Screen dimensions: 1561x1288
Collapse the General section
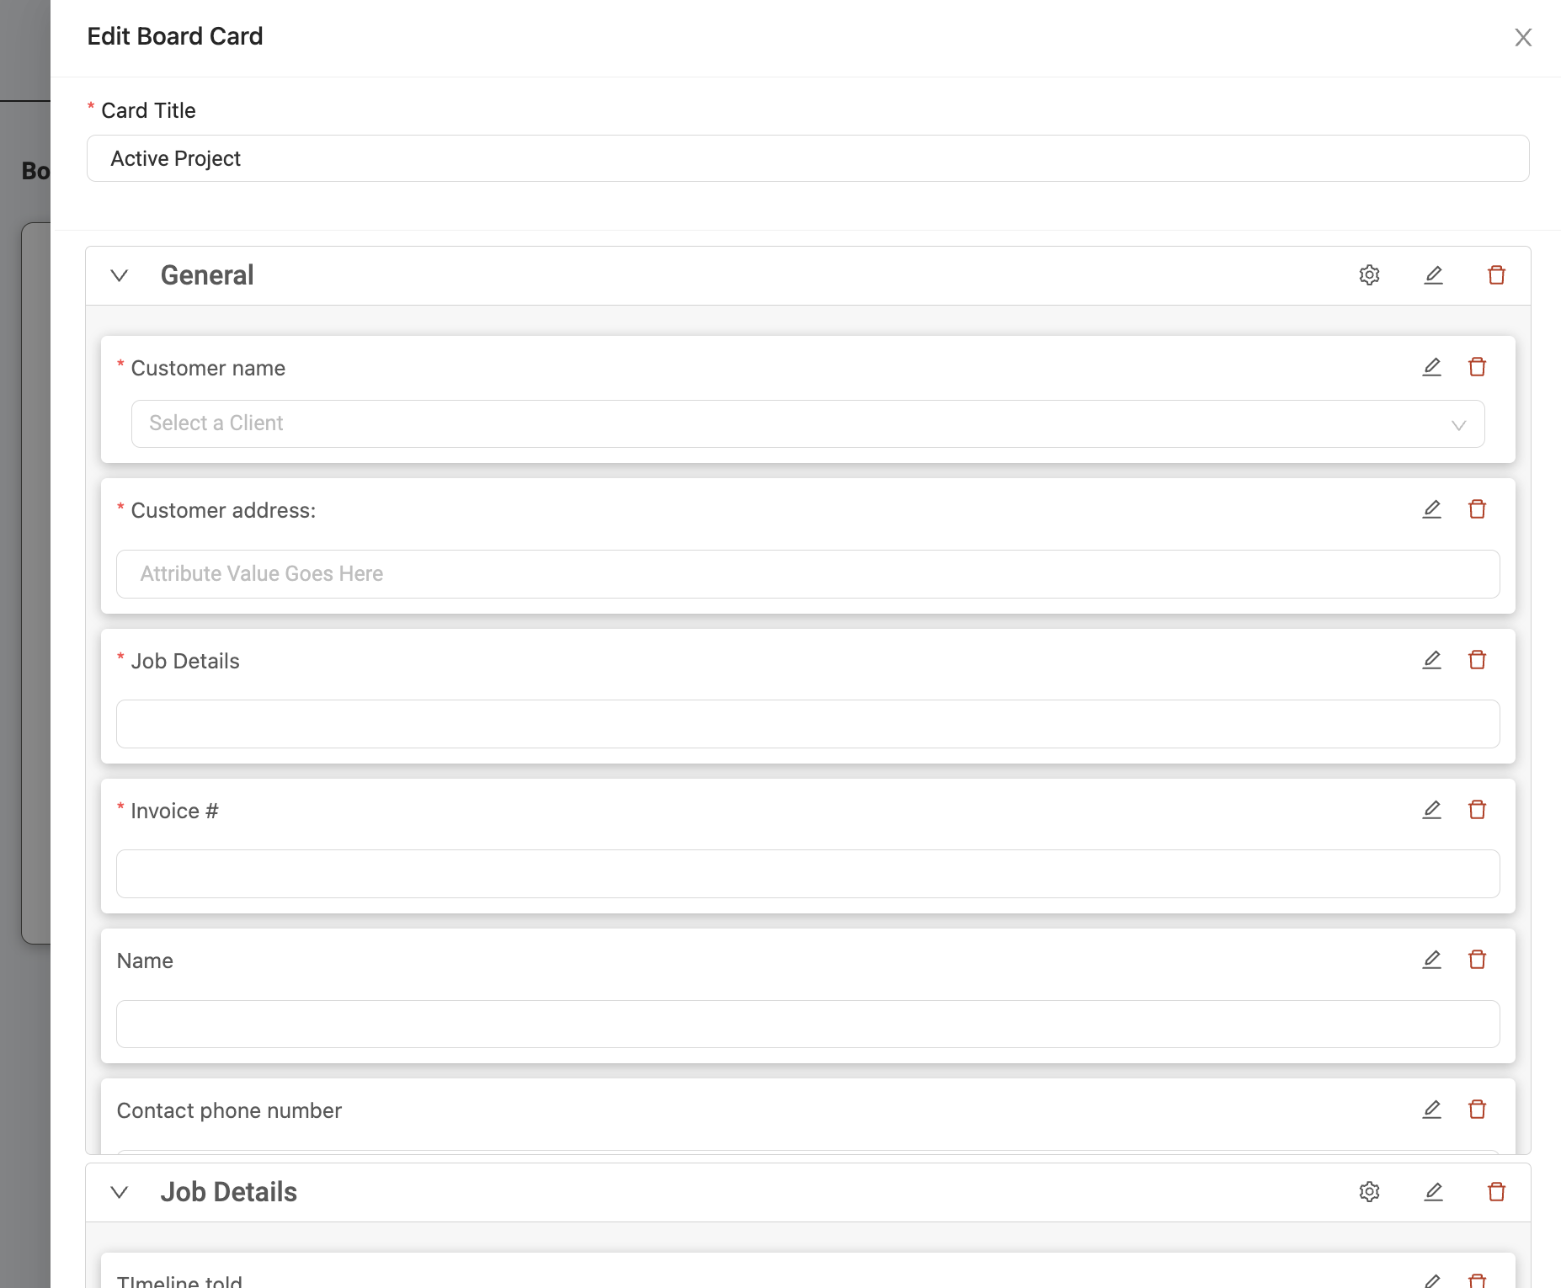coord(120,275)
